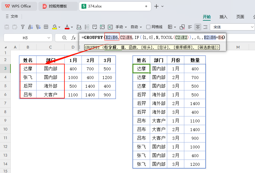Click the 2月 header in left table
Viewport: 255px width, 173px height.
point(90,60)
